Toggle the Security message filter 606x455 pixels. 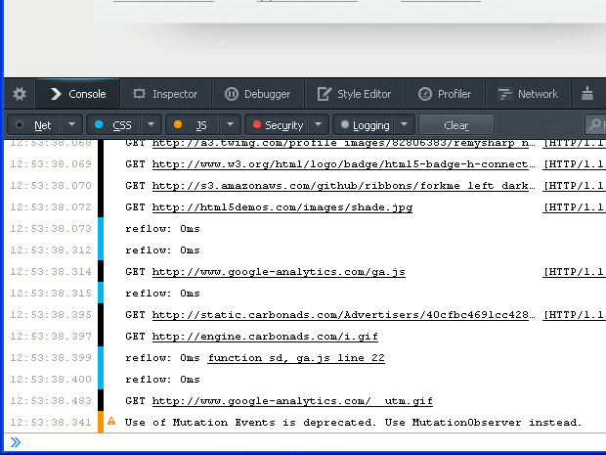click(x=277, y=124)
